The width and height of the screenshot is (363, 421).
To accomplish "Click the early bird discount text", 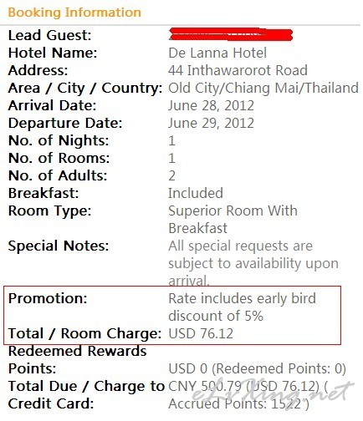I will tap(242, 307).
